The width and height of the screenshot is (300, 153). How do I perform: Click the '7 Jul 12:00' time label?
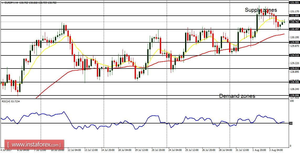(x=40, y=150)
